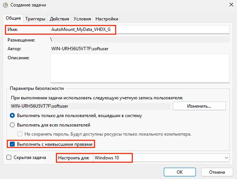Confirm the task with the OK button
Viewport: 237px width, 179px height.
[x=179, y=171]
